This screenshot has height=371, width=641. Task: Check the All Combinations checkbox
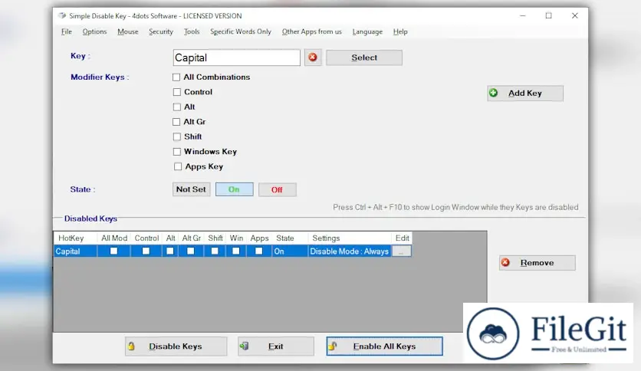pyautogui.click(x=176, y=77)
